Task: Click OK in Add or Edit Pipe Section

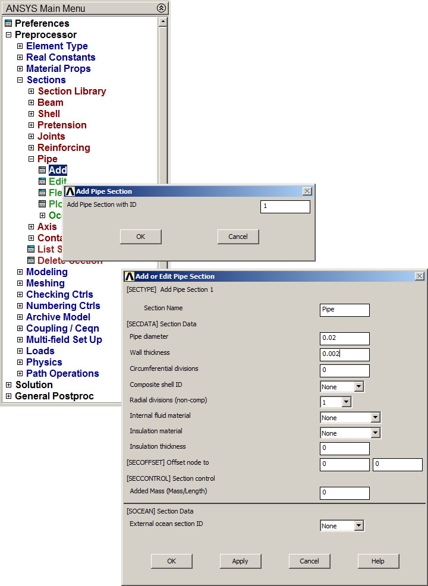Action: point(172,561)
